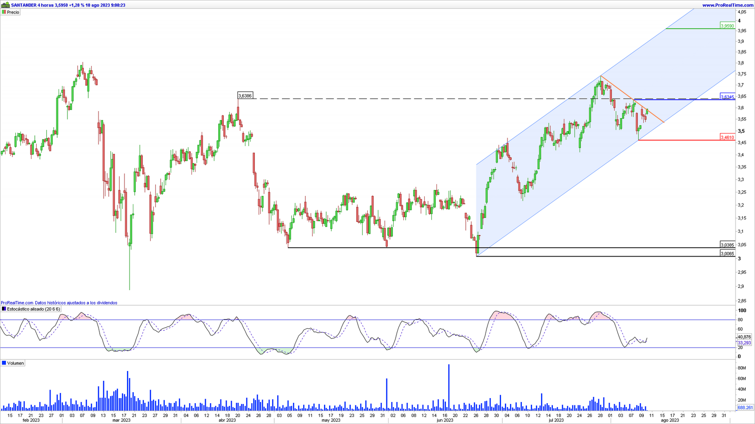Click the red 3,4610 stop price label

point(727,137)
